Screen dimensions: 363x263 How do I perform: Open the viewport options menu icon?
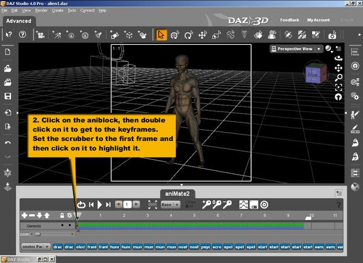339,48
